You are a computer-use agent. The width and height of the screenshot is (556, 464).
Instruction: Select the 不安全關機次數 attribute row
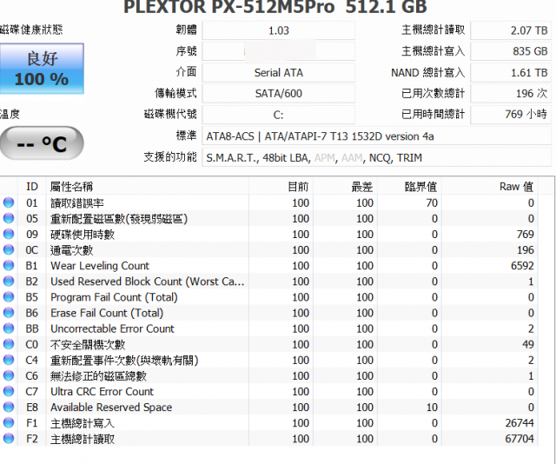[x=268, y=344]
